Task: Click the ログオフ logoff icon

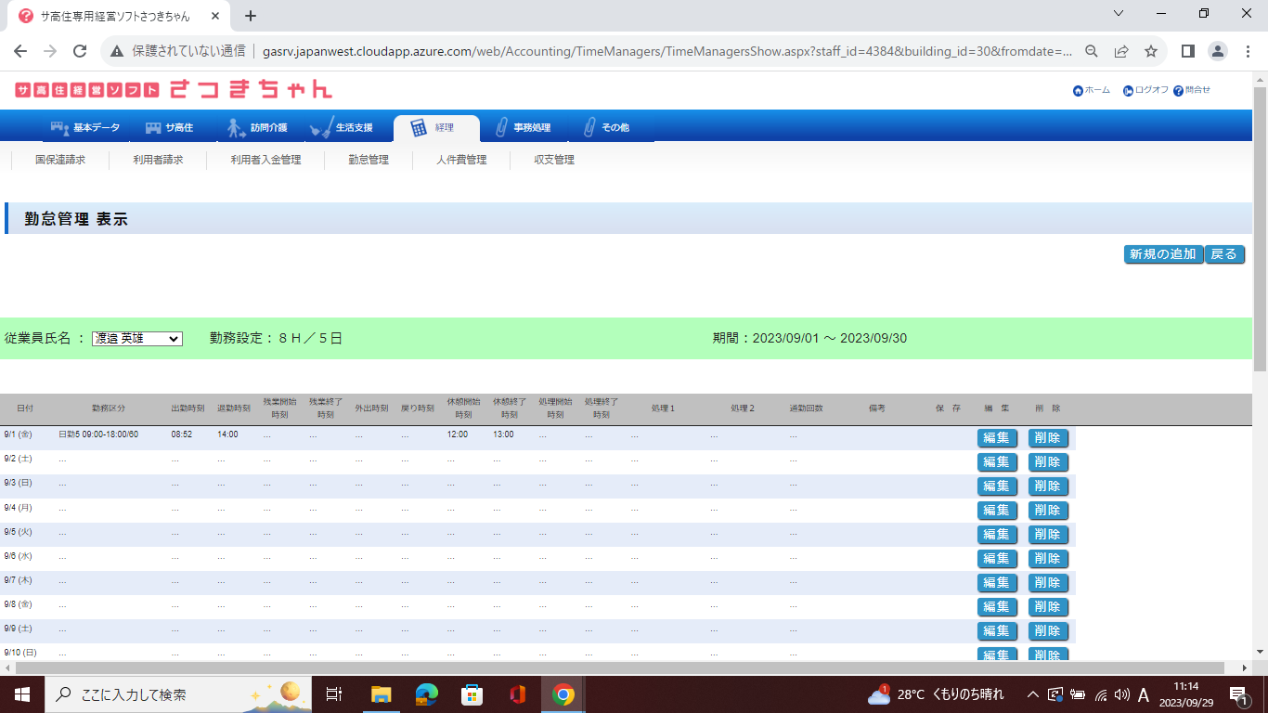Action: point(1128,91)
